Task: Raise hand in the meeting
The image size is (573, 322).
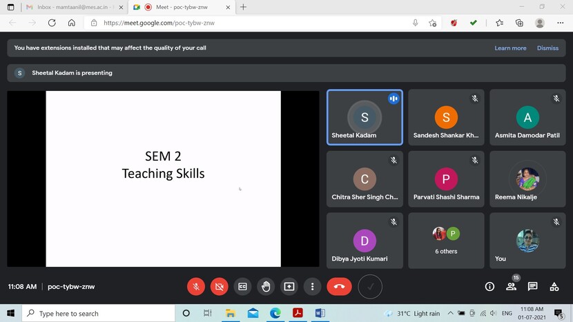Action: click(266, 286)
